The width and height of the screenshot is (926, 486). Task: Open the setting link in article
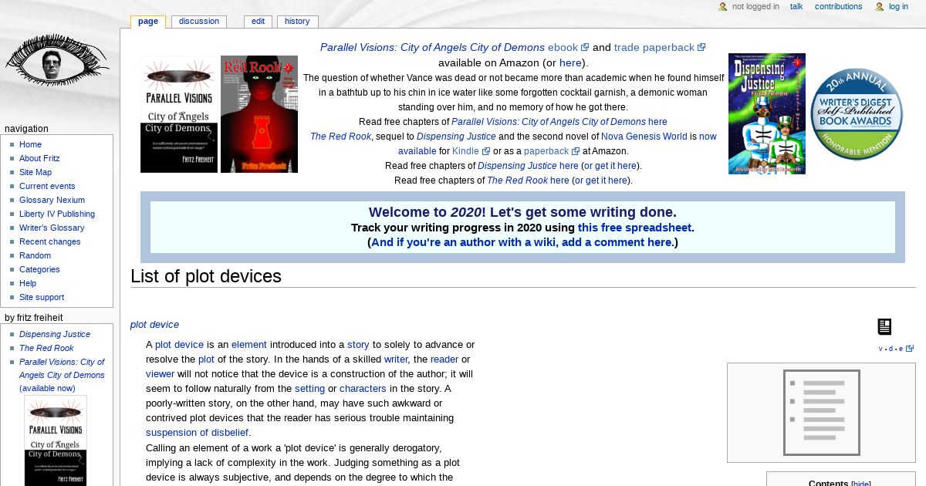tap(309, 389)
